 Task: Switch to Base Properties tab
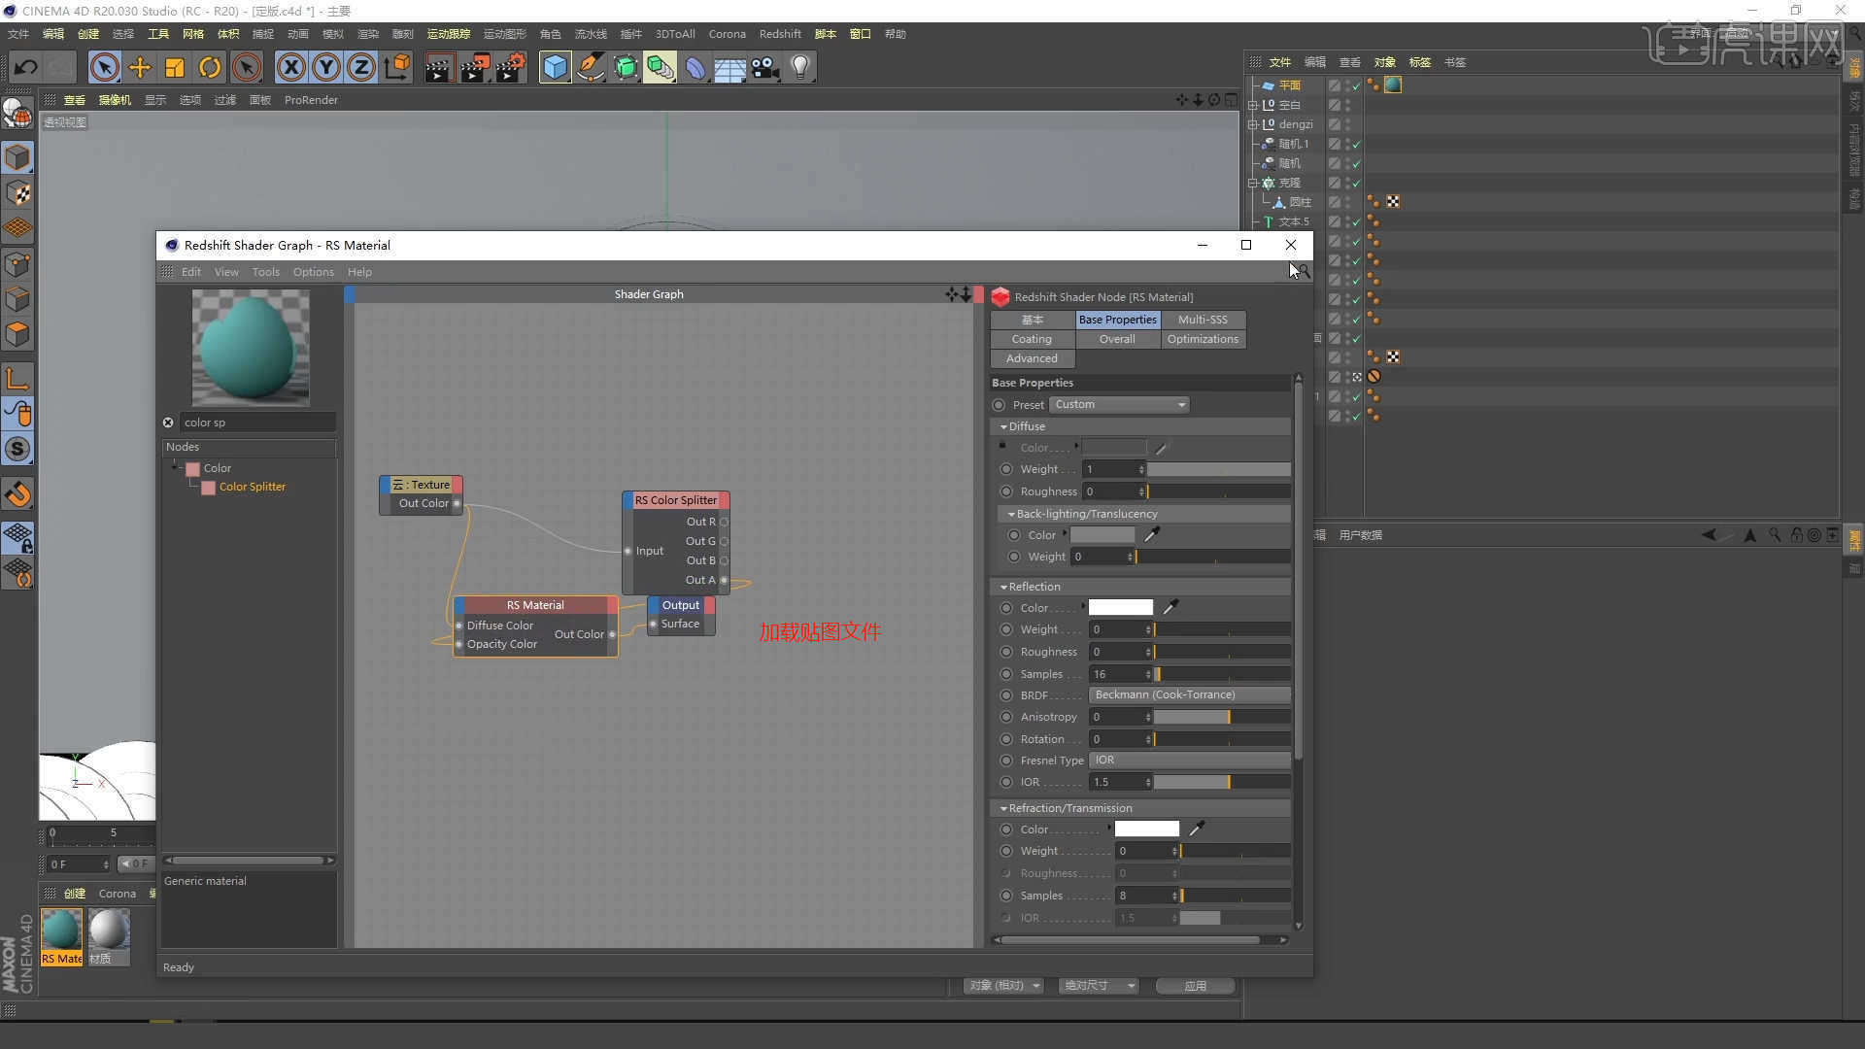click(x=1116, y=318)
